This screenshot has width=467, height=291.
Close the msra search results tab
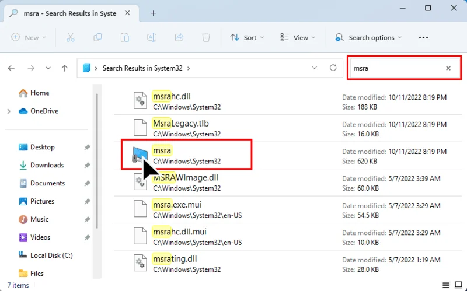(x=127, y=13)
